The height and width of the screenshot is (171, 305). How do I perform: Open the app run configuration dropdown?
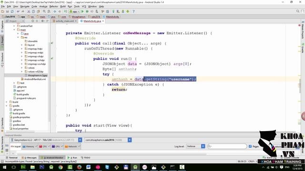click(74, 11)
